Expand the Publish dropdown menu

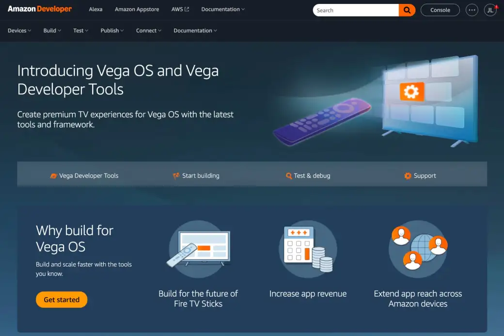coord(112,31)
